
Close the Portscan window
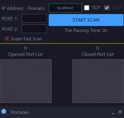pyautogui.click(x=120, y=112)
